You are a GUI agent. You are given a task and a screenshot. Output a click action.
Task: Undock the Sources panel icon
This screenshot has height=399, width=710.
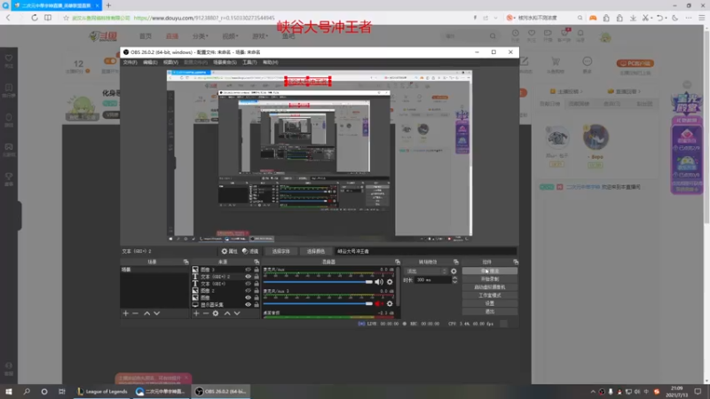coord(256,262)
